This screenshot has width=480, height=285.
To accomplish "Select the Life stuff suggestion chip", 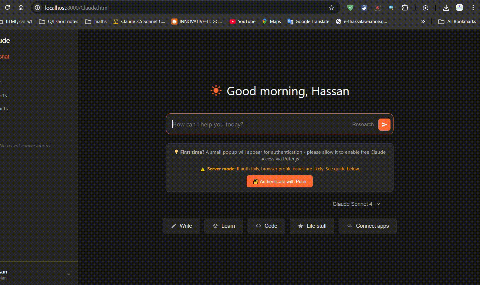I will 312,226.
